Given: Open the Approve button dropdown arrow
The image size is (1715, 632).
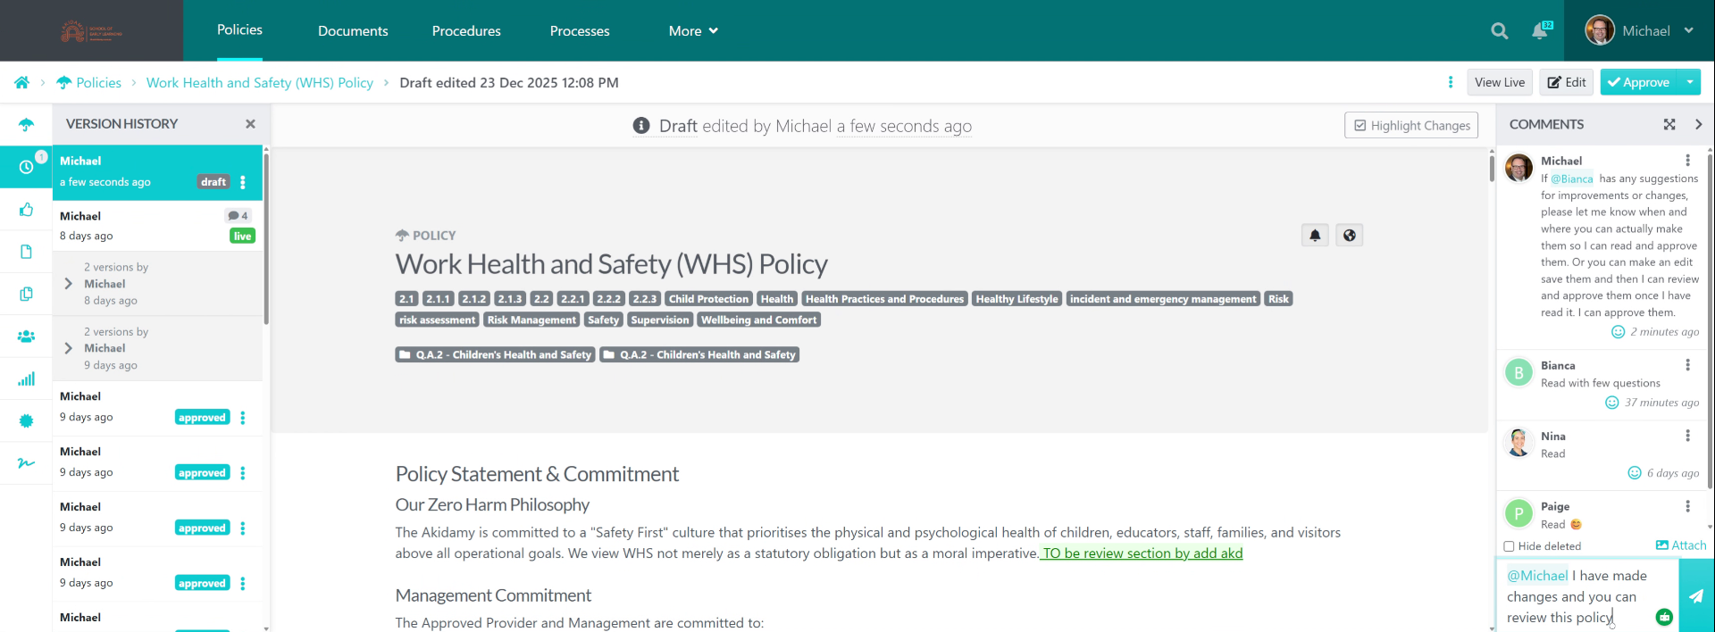Looking at the screenshot, I should click(1689, 82).
